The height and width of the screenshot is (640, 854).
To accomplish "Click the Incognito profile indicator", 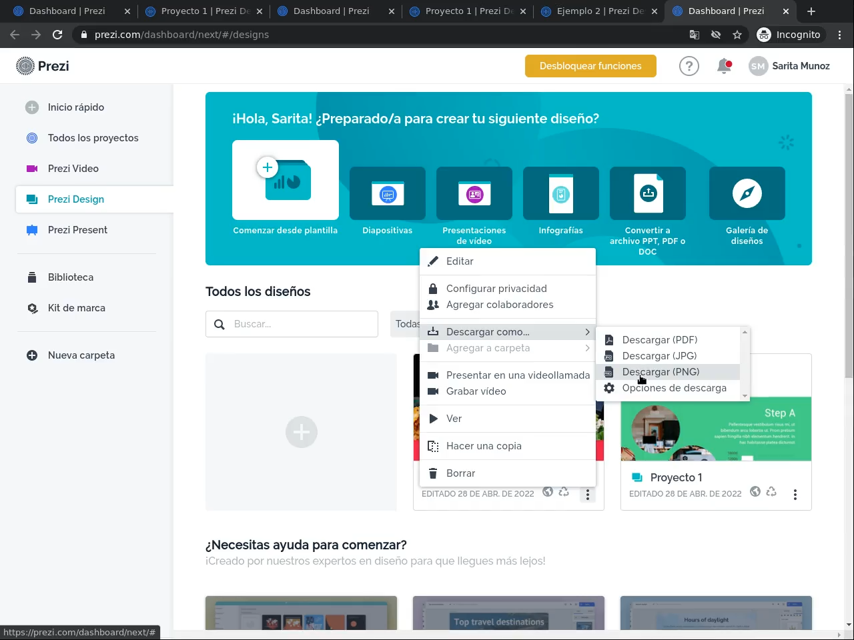I will pyautogui.click(x=789, y=35).
